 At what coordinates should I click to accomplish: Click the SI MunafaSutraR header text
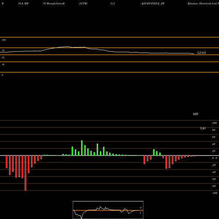(x=54, y=4)
